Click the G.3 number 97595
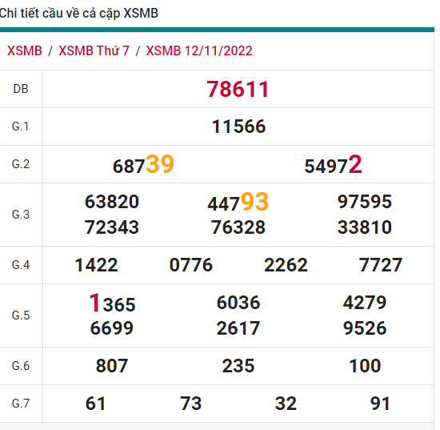 [x=365, y=202]
